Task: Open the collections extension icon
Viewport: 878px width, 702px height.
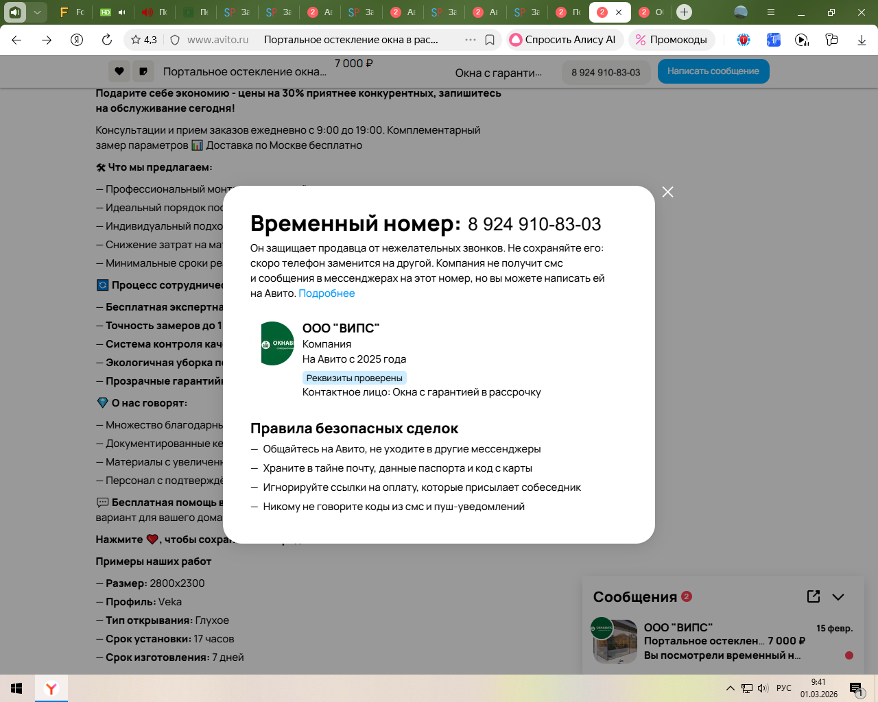Action: coord(831,40)
